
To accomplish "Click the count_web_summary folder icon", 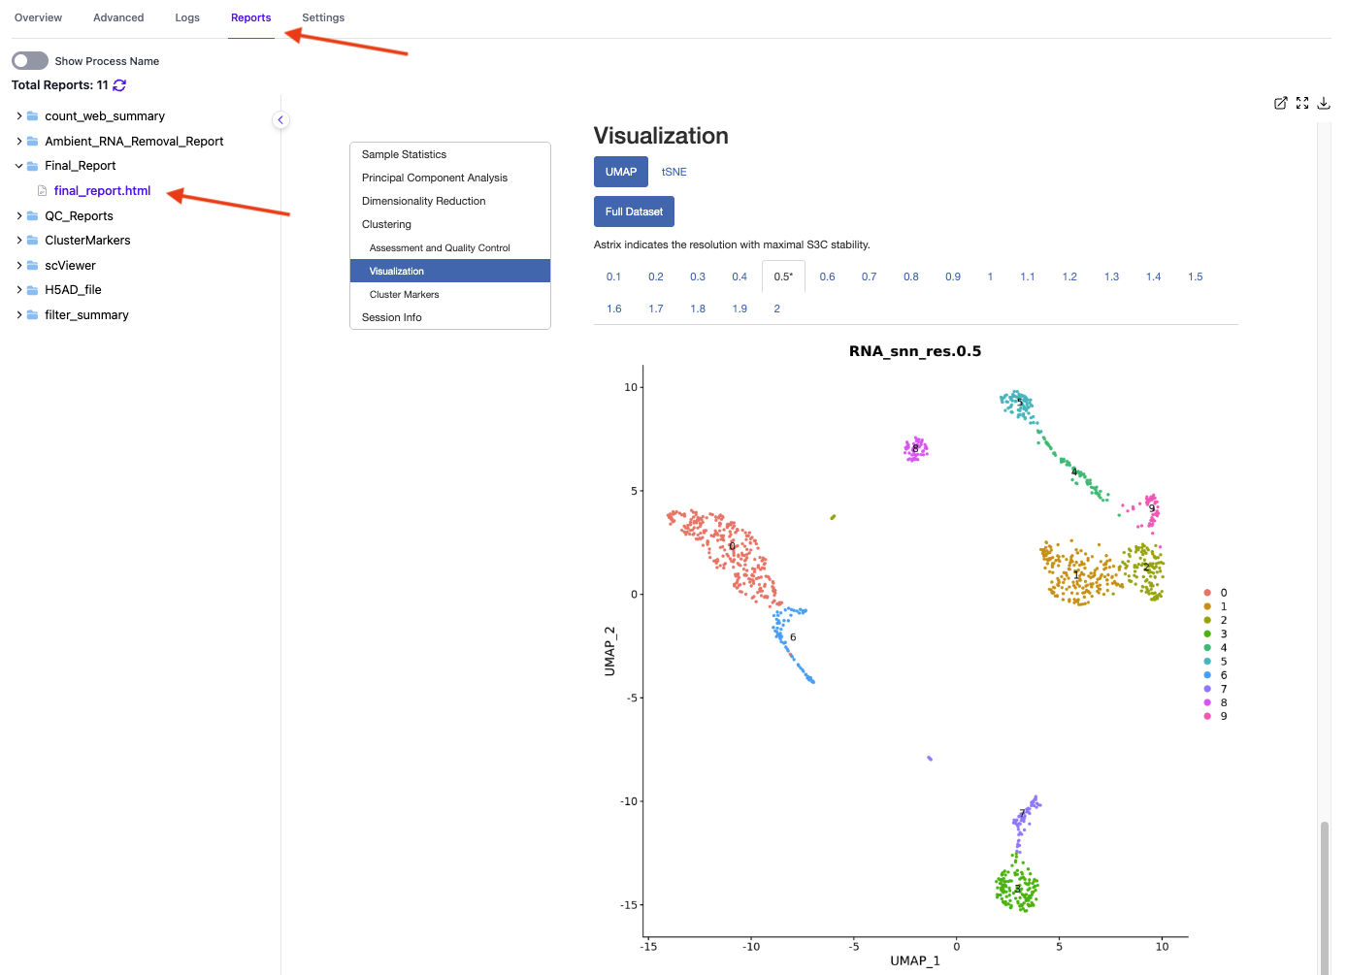I will tap(32, 116).
